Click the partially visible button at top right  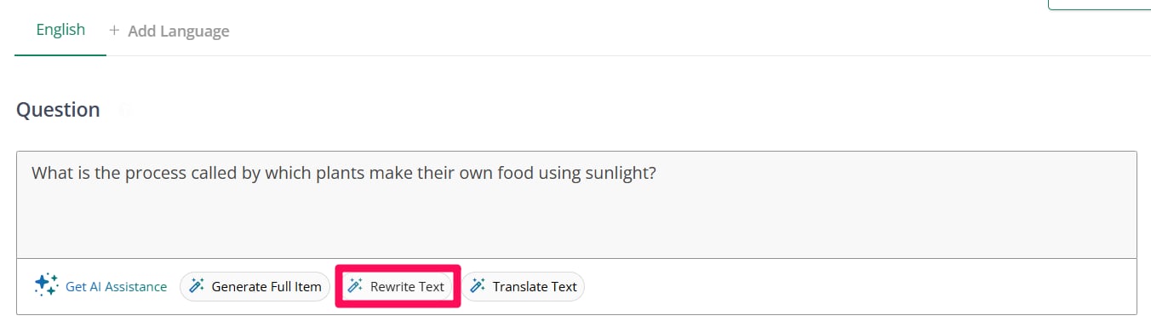[x=1099, y=4]
